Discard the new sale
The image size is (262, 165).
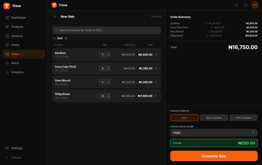click(x=156, y=16)
